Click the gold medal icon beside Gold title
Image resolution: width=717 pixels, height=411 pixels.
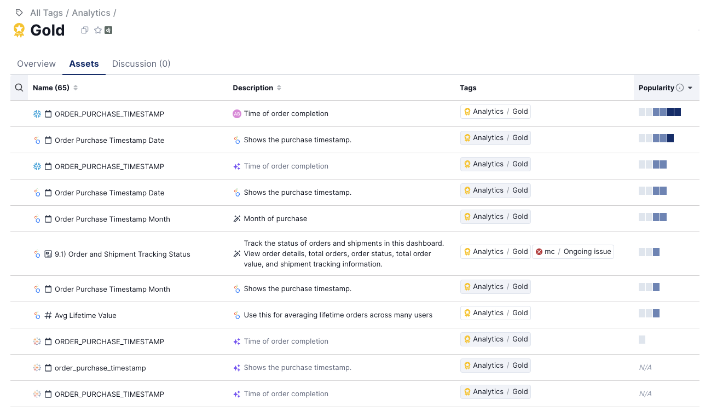click(x=19, y=30)
